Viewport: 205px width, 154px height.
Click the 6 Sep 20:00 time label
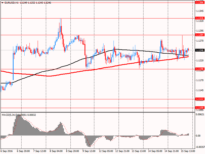[x=23, y=151]
